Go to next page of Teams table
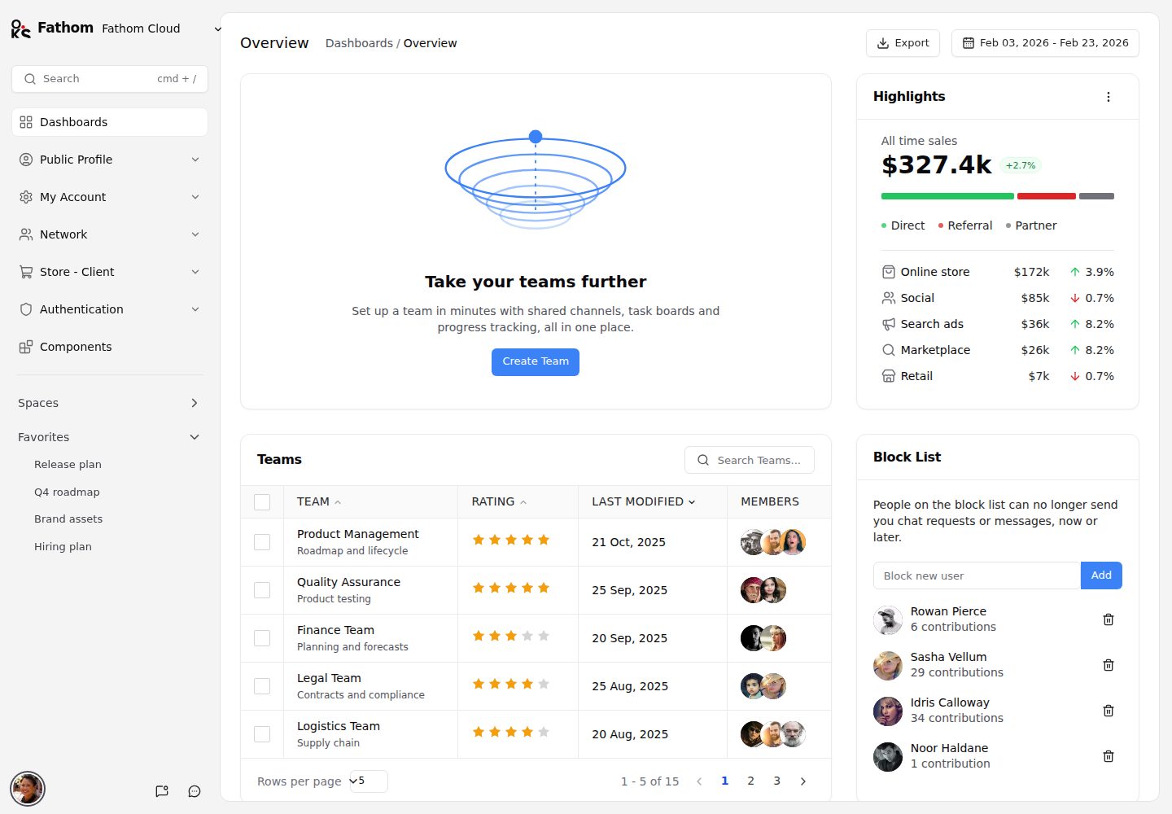This screenshot has width=1172, height=814. (803, 781)
